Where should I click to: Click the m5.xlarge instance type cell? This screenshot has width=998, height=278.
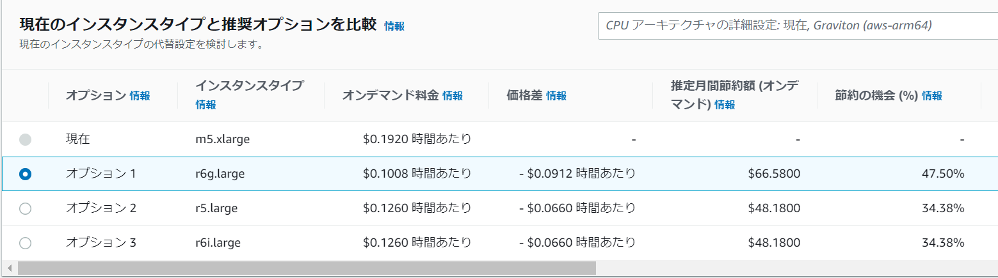(222, 139)
